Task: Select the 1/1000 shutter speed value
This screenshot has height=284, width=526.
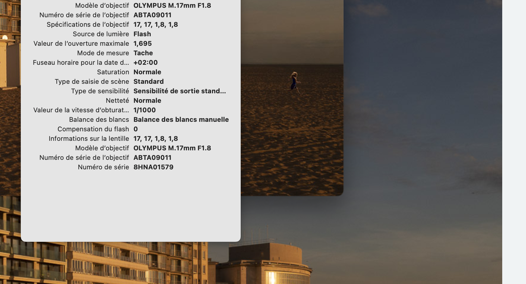Action: click(x=144, y=110)
